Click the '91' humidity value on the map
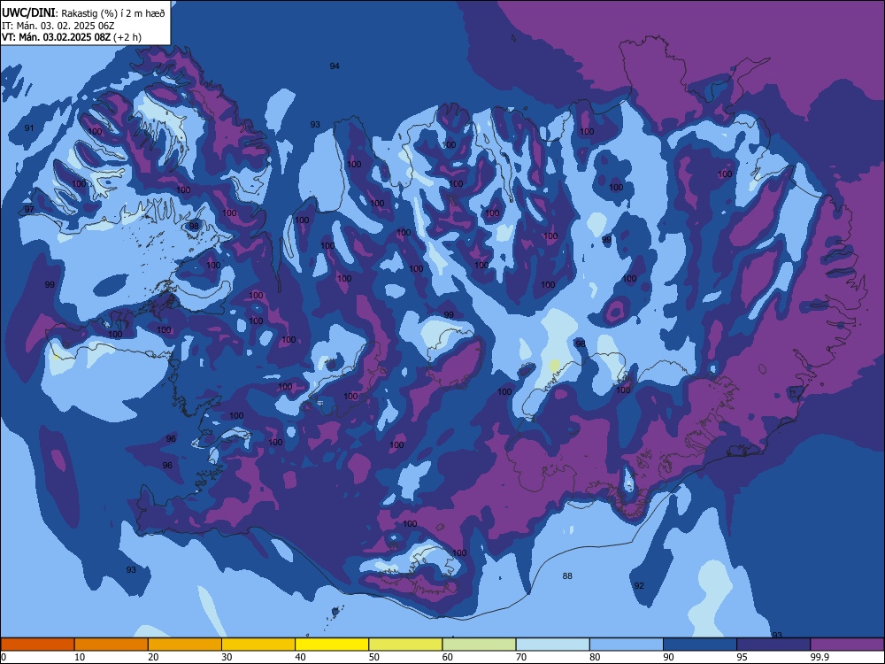 click(29, 128)
